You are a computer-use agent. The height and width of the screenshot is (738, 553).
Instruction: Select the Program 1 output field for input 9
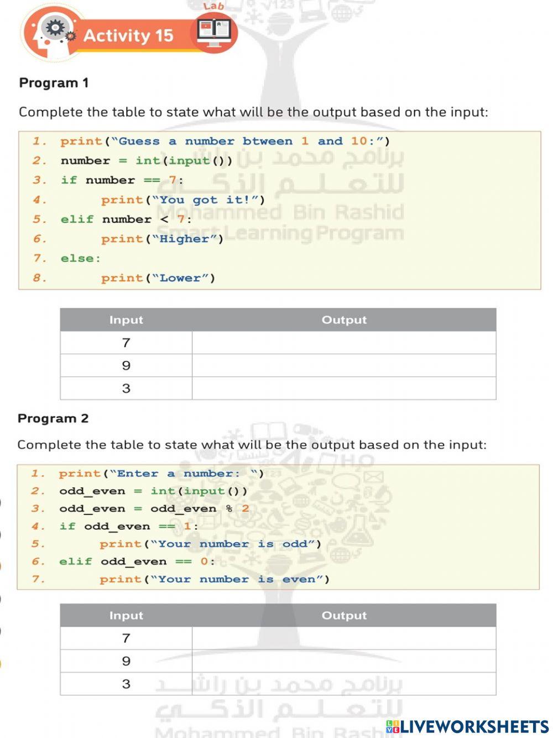click(343, 365)
